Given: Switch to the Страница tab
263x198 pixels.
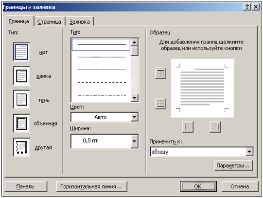Looking at the screenshot, I should (x=49, y=22).
